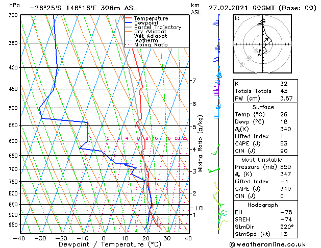This screenshot has width=321, height=248.
Task: Click the green wind barb at 700 hPa
Action: [214, 170]
